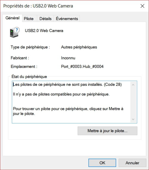Click Mettre à jour le pilote button
Screen dimensions: 149x170
pyautogui.click(x=107, y=131)
